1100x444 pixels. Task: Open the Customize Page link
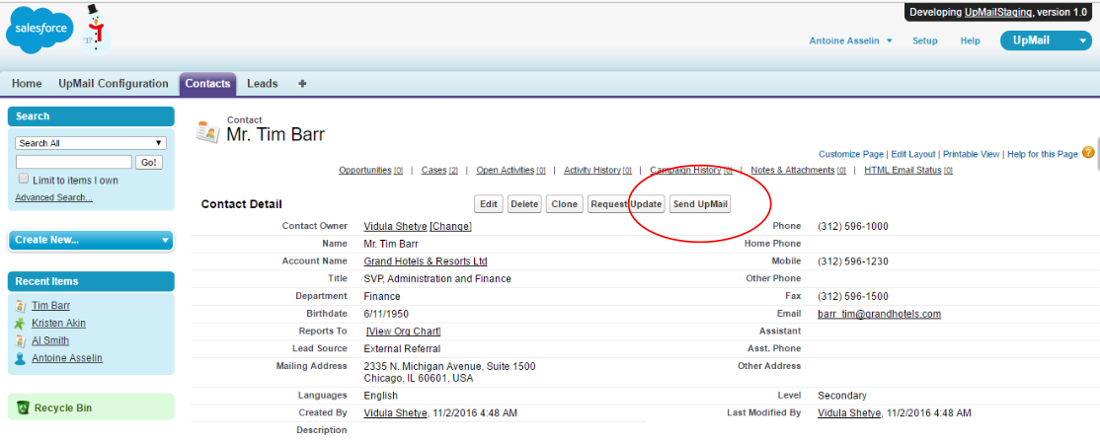[x=851, y=154]
